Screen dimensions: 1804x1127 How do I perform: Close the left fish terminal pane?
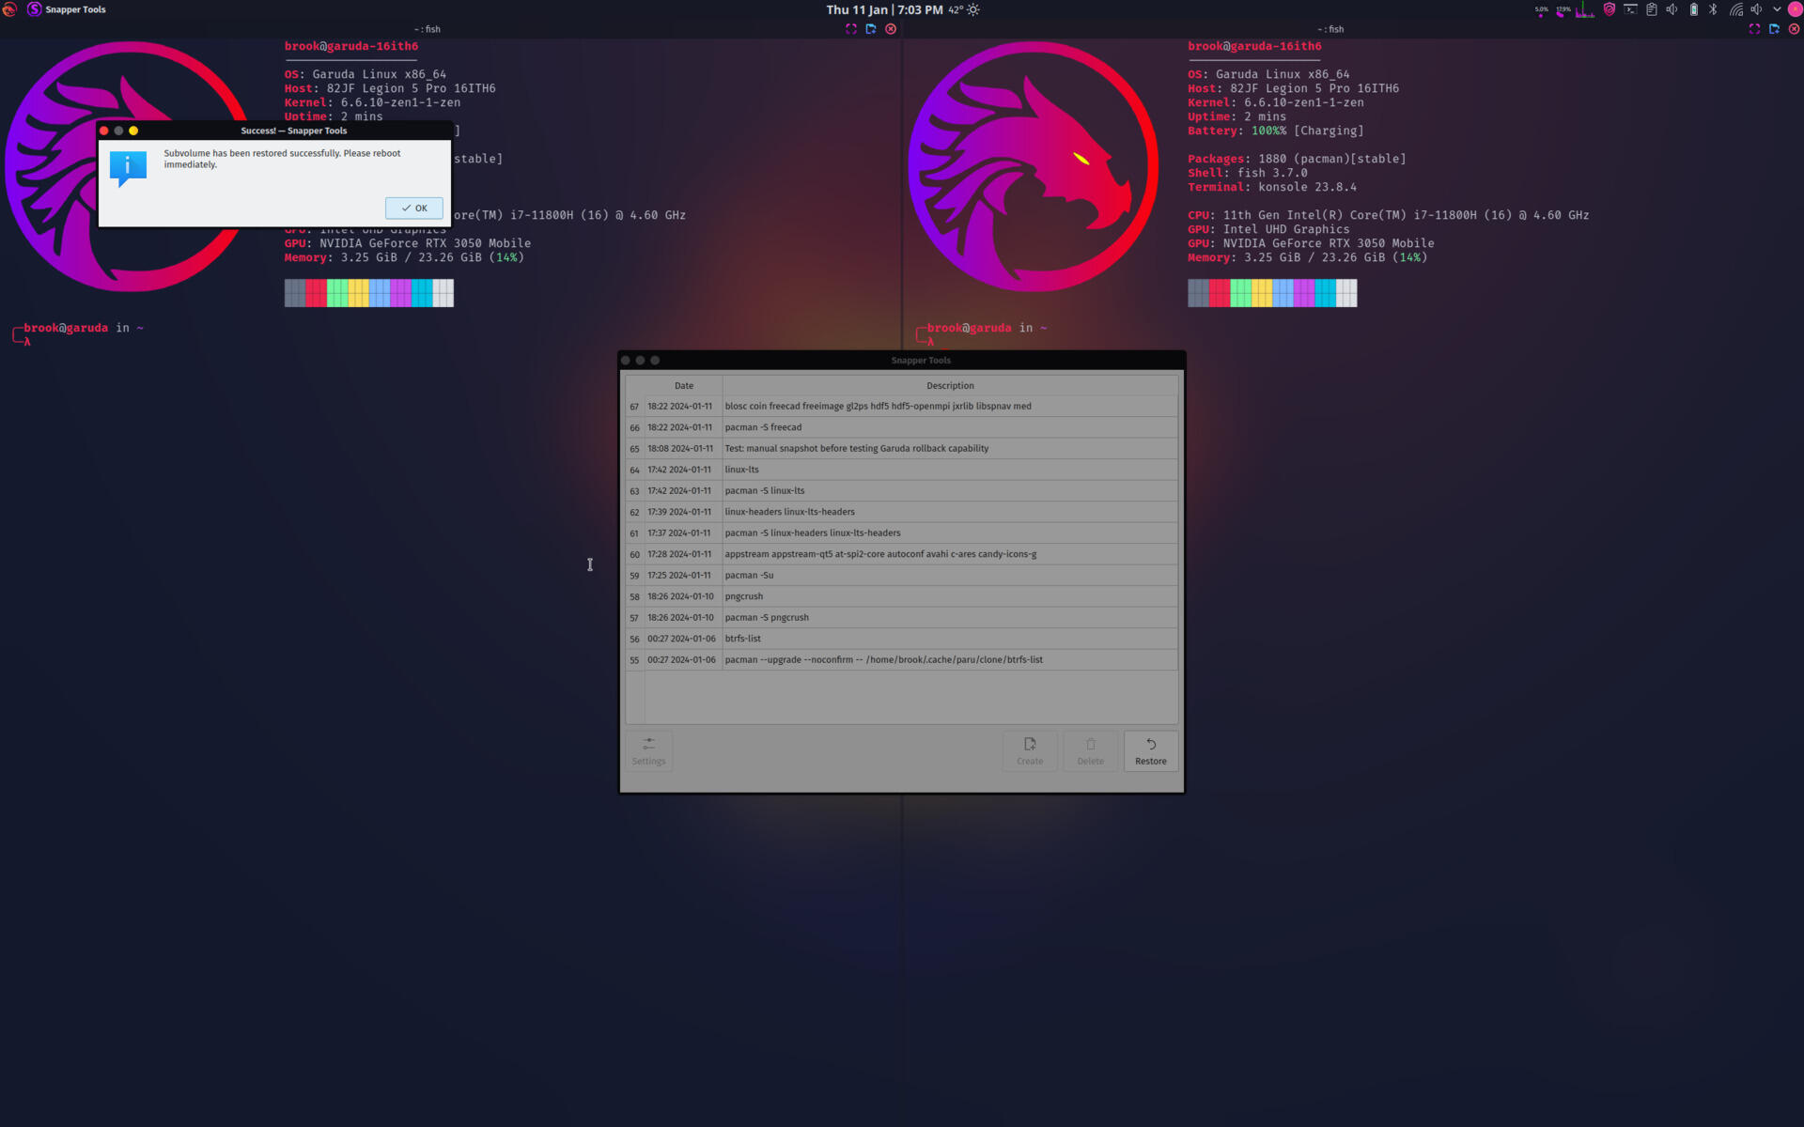point(891,29)
